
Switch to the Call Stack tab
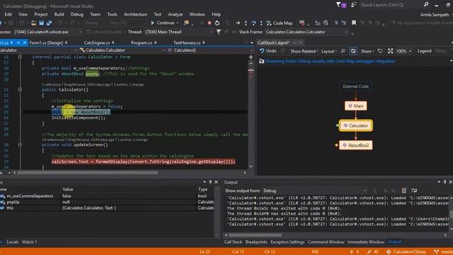(x=233, y=242)
